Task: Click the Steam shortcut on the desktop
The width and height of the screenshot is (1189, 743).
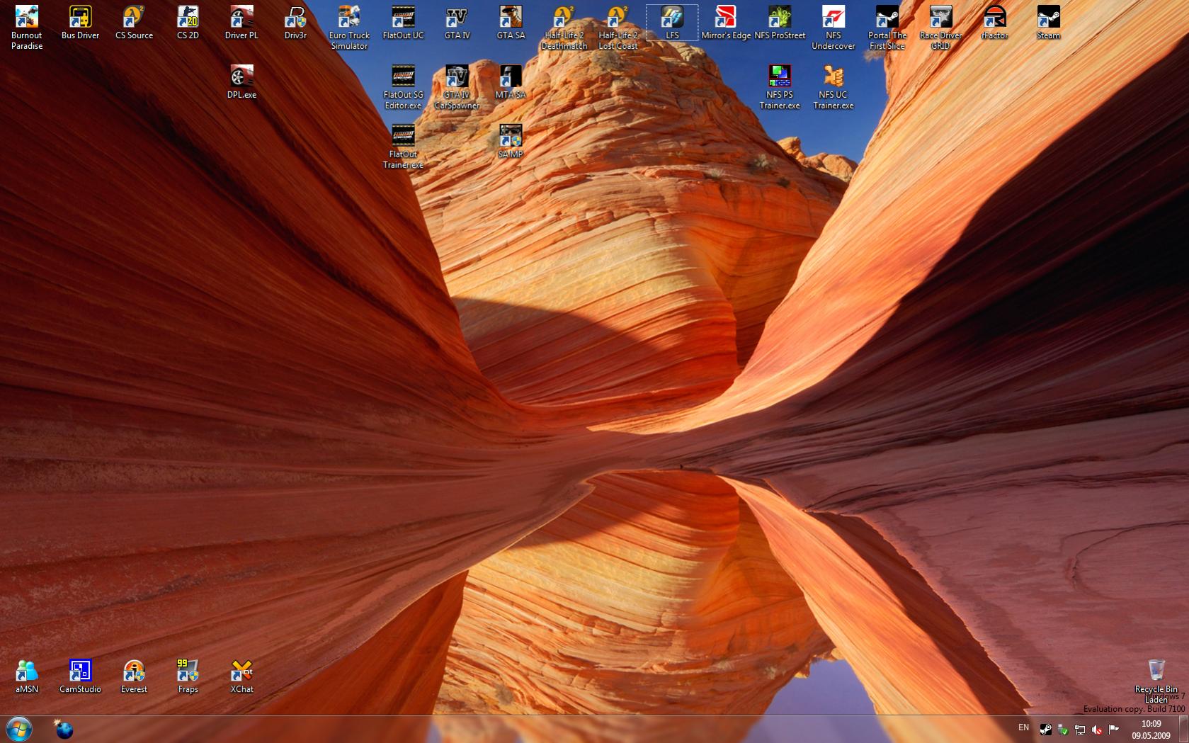Action: [x=1048, y=23]
